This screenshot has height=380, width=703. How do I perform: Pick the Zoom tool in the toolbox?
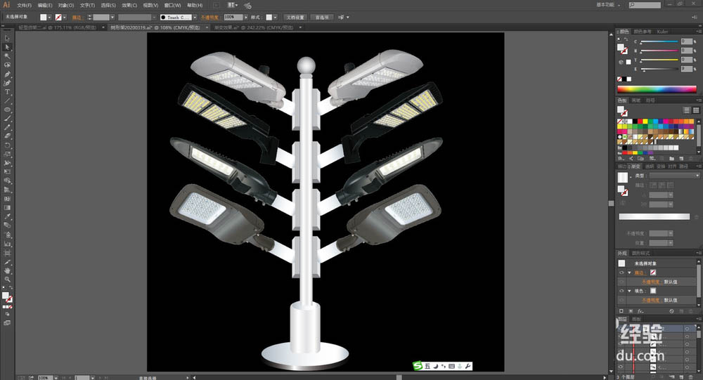[7, 279]
